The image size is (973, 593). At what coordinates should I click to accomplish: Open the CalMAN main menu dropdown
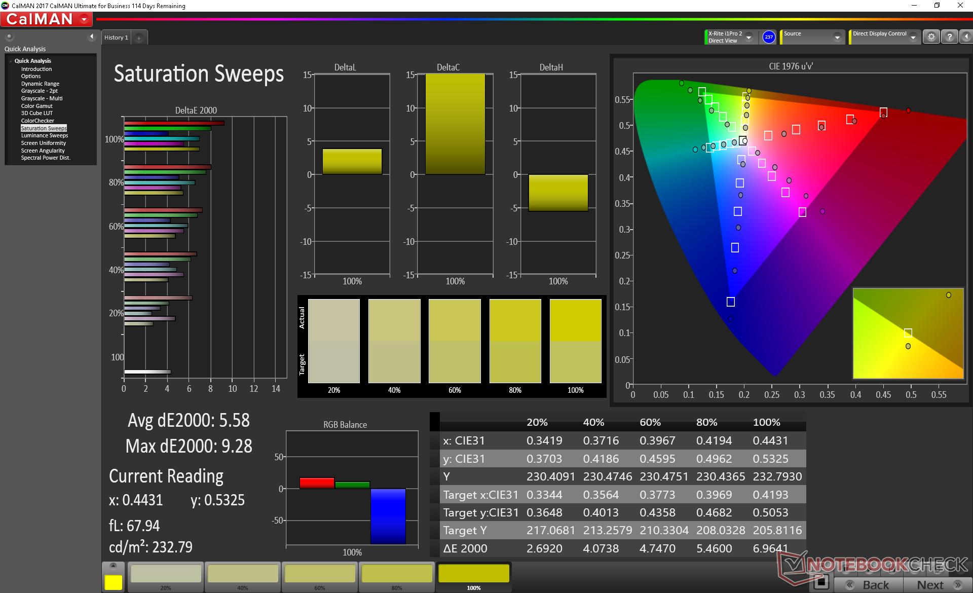85,19
